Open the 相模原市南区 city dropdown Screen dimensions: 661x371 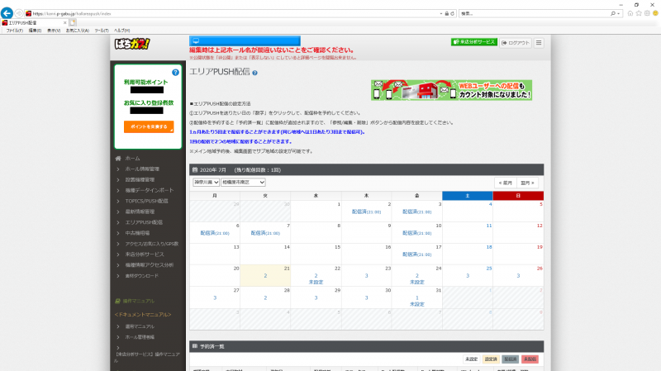tap(243, 182)
